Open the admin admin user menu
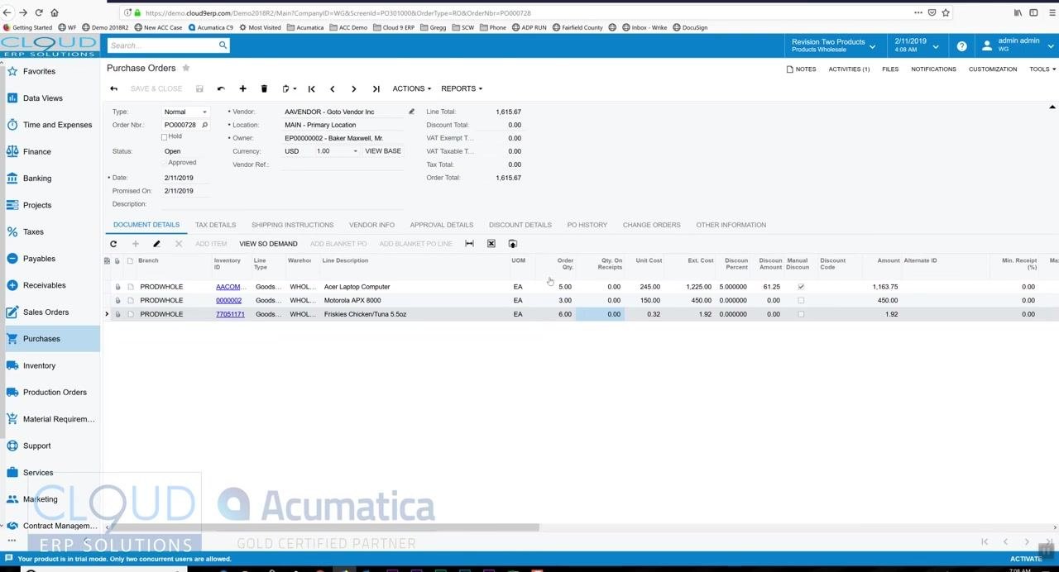This screenshot has width=1059, height=572. click(x=1016, y=45)
